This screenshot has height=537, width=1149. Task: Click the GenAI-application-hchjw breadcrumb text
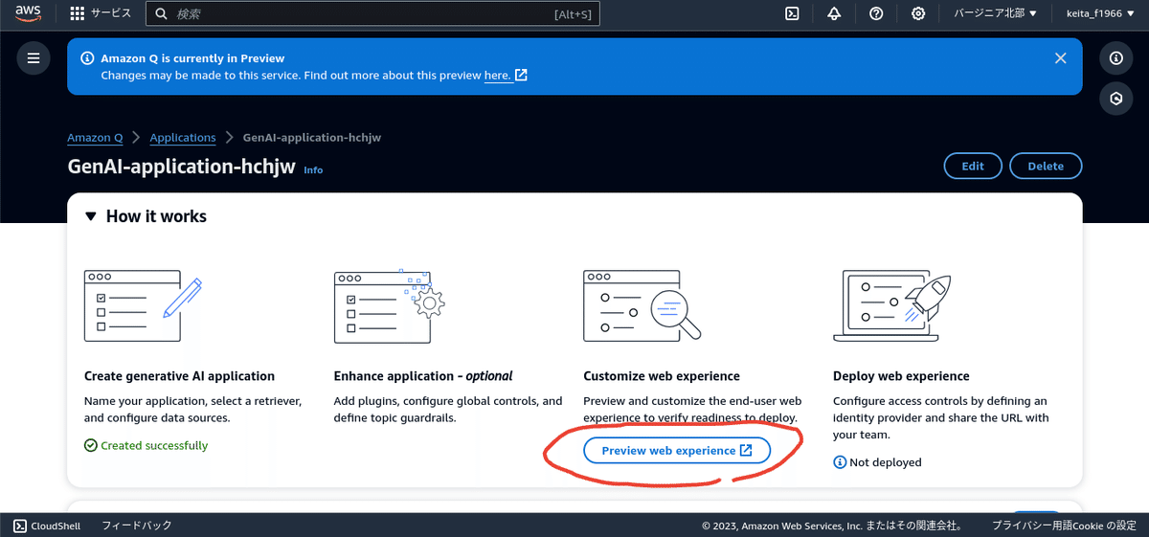point(312,138)
